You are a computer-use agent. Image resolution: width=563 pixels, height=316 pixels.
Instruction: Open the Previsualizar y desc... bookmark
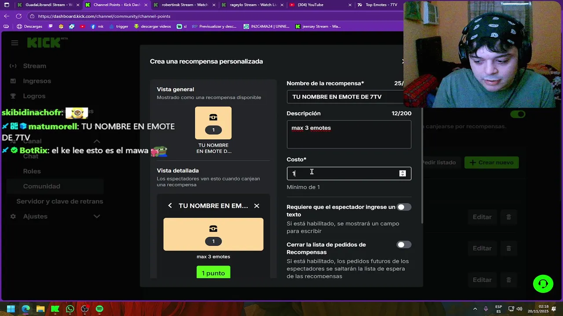(x=214, y=26)
